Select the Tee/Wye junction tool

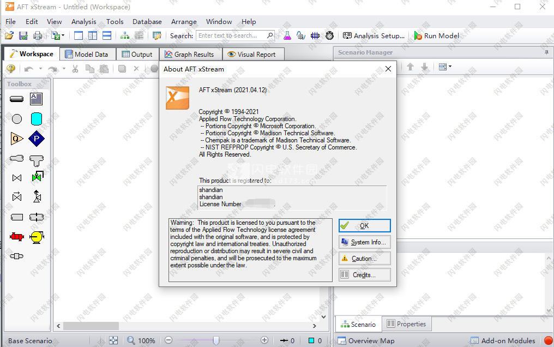(37, 161)
